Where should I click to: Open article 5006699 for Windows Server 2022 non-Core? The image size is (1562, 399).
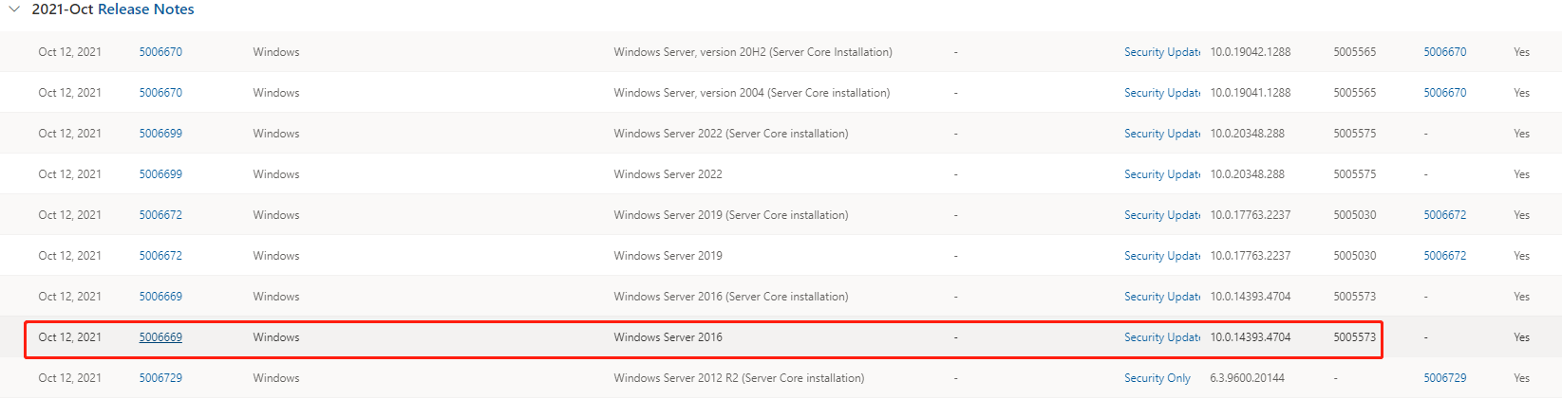click(160, 174)
